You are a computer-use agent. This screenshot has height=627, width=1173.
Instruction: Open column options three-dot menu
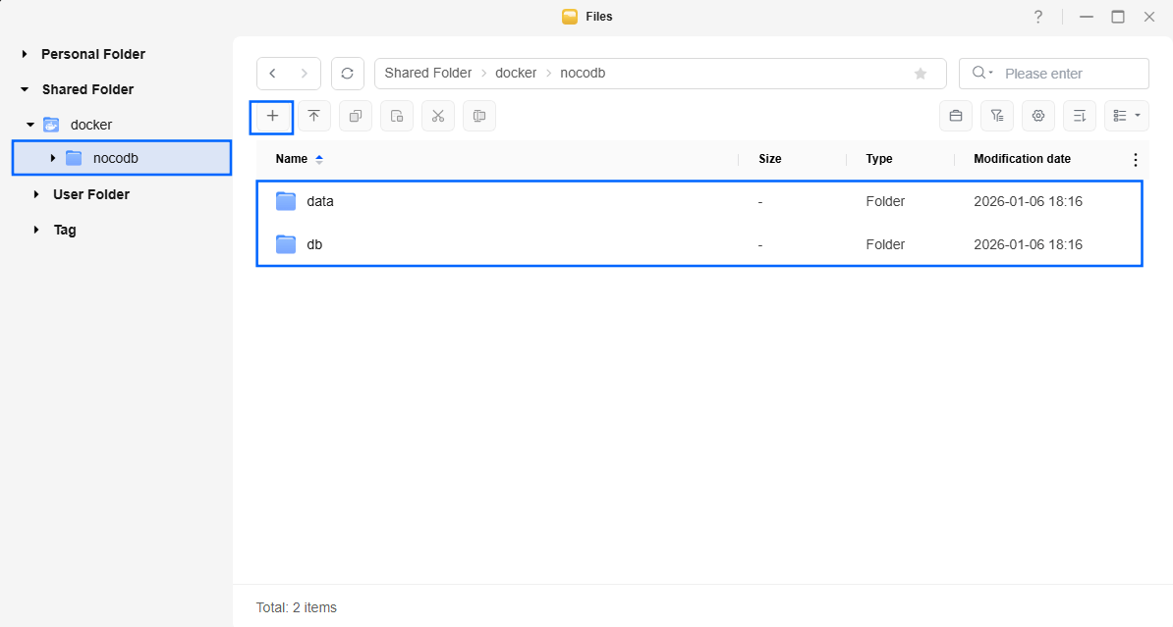click(x=1136, y=160)
